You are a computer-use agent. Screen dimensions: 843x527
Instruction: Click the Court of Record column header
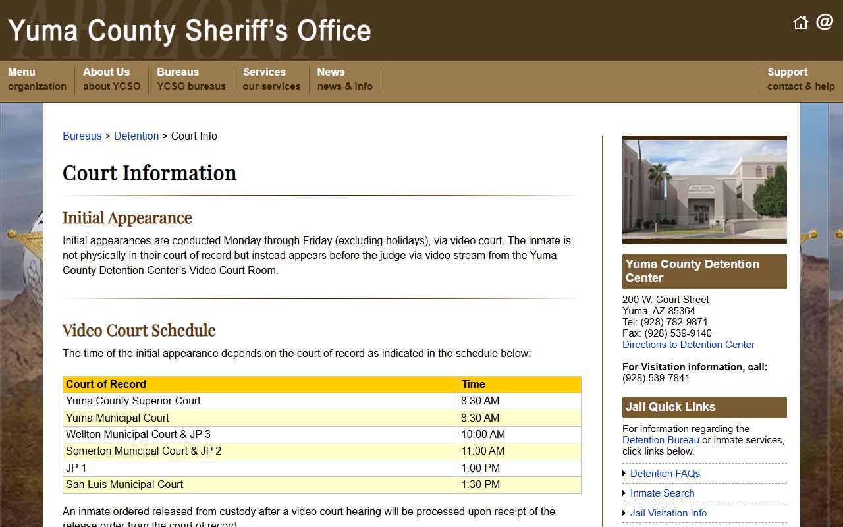[x=260, y=385]
